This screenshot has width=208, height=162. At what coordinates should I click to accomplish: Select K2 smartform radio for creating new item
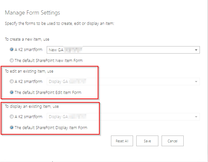(x=12, y=49)
